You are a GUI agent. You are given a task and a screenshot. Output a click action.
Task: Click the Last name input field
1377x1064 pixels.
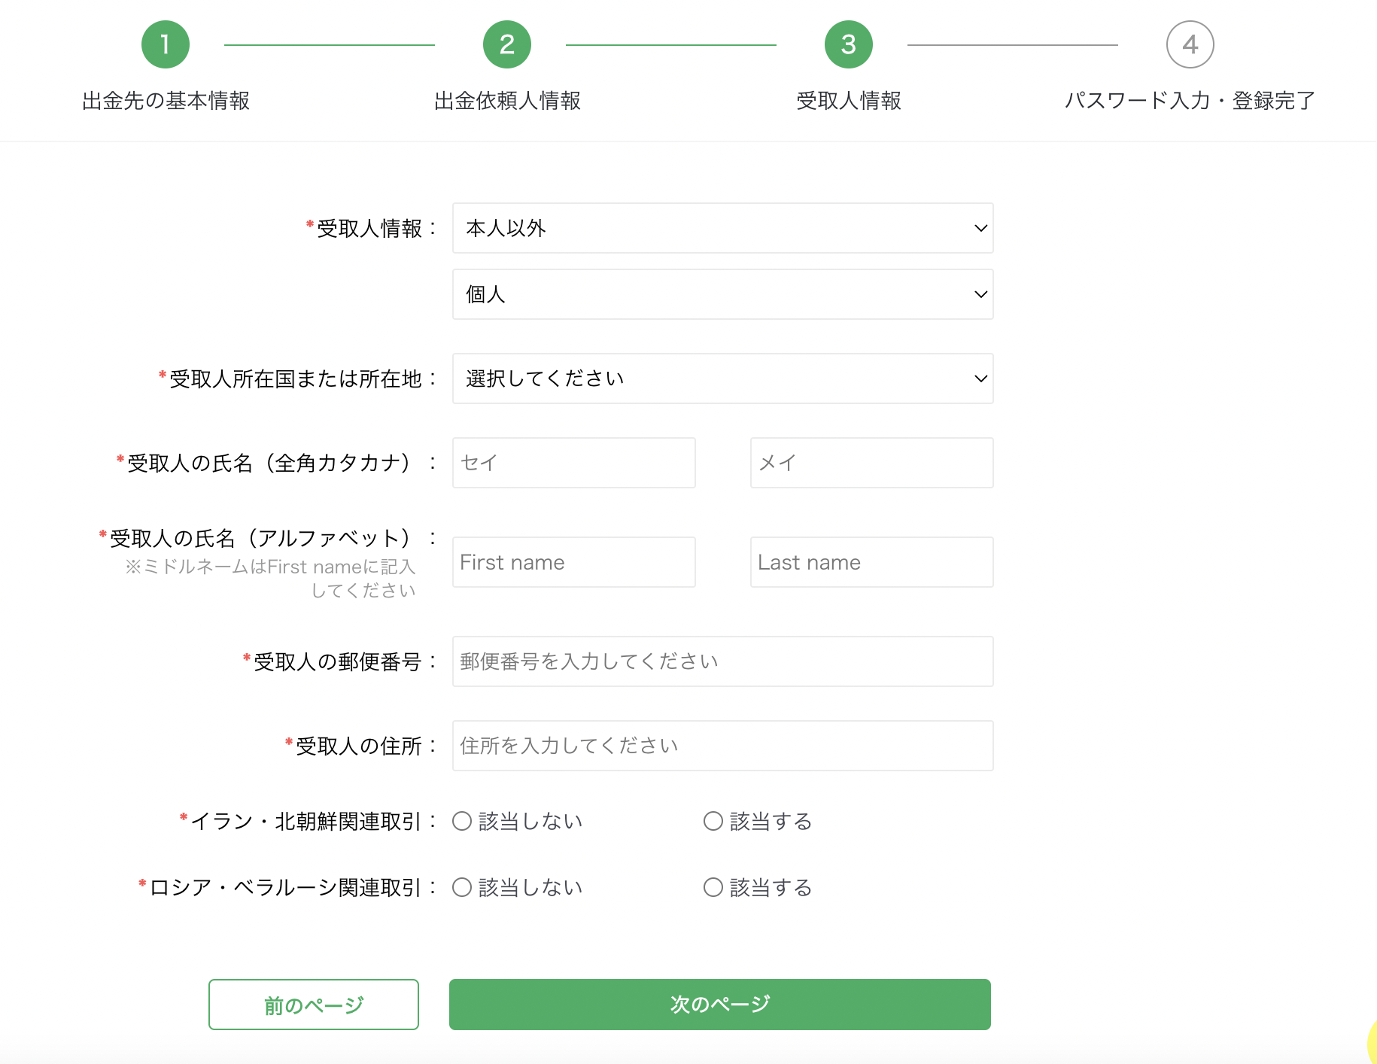[x=871, y=562]
